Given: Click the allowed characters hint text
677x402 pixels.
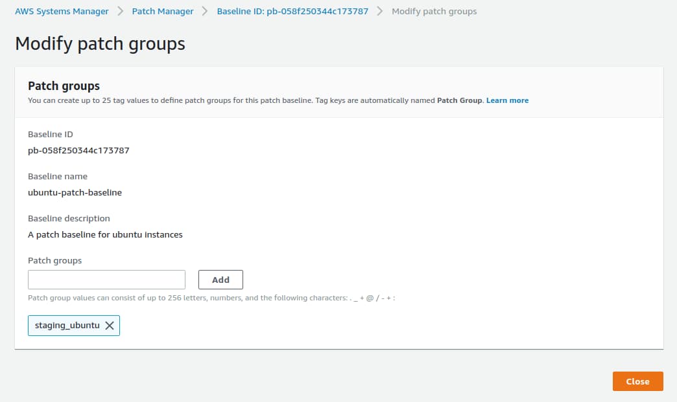Looking at the screenshot, I should [x=211, y=298].
